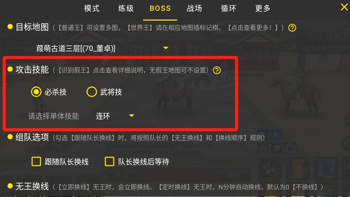
Task: Click yellow bullet next to 组队选项
Action: click(x=10, y=137)
